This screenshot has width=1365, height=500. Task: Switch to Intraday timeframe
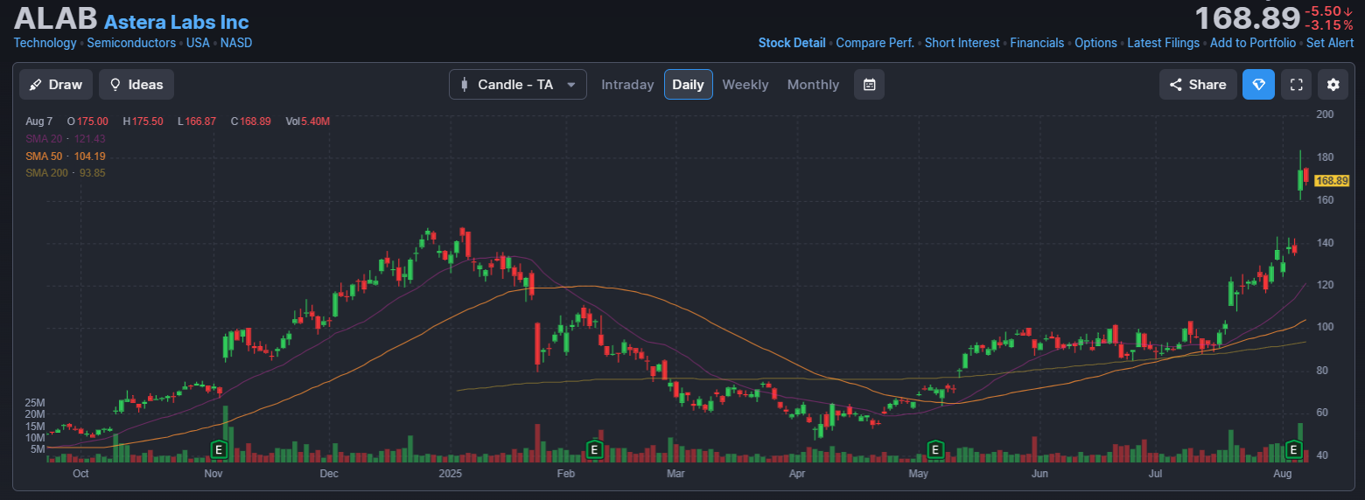[x=627, y=85]
